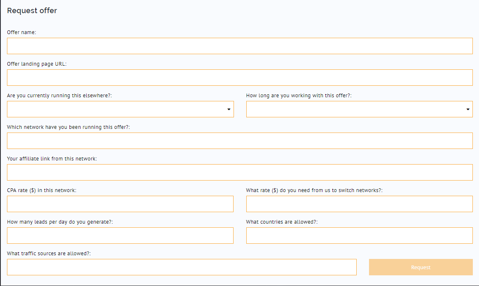Click the 'What rate ($) do you need' label
This screenshot has height=286, width=479.
(314, 190)
